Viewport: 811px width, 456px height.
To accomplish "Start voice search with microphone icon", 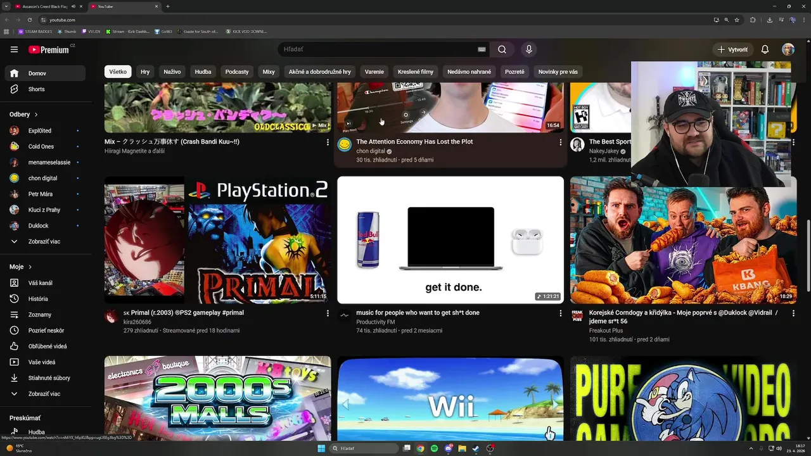I will pos(529,49).
